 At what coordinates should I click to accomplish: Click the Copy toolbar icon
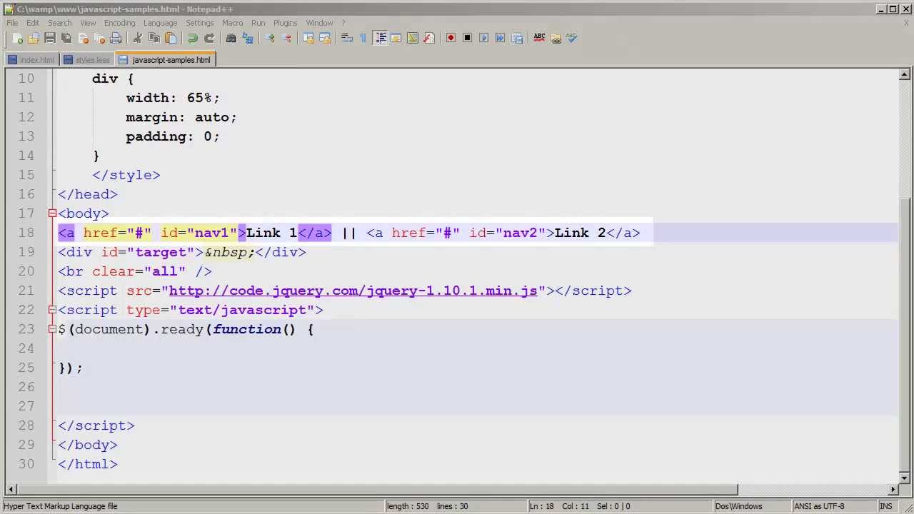tap(154, 38)
